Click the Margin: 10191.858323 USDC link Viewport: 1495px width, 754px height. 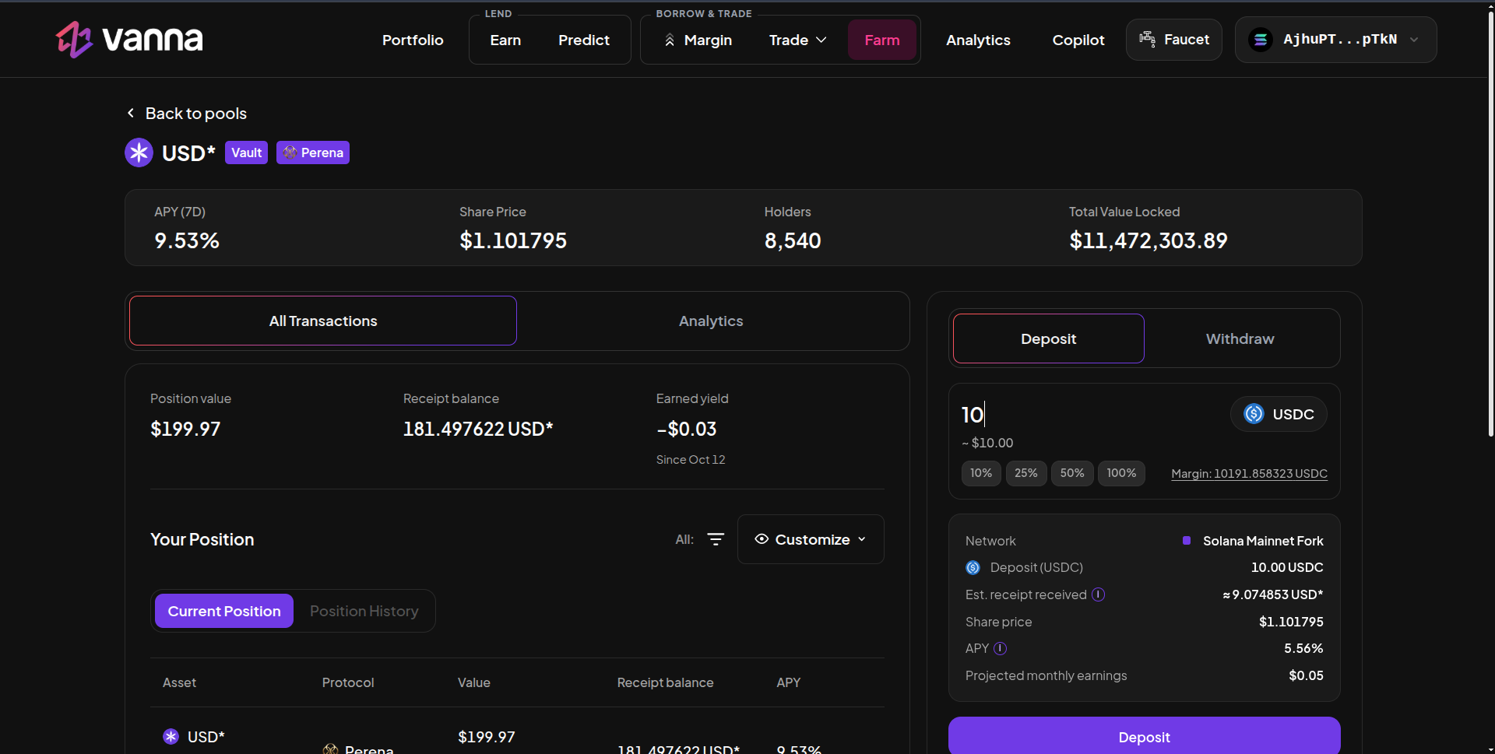tap(1249, 473)
